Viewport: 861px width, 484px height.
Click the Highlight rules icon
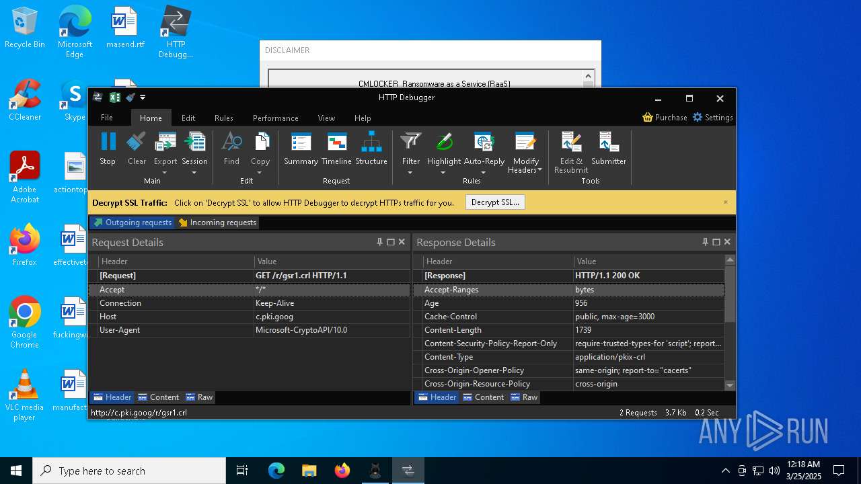tap(444, 143)
